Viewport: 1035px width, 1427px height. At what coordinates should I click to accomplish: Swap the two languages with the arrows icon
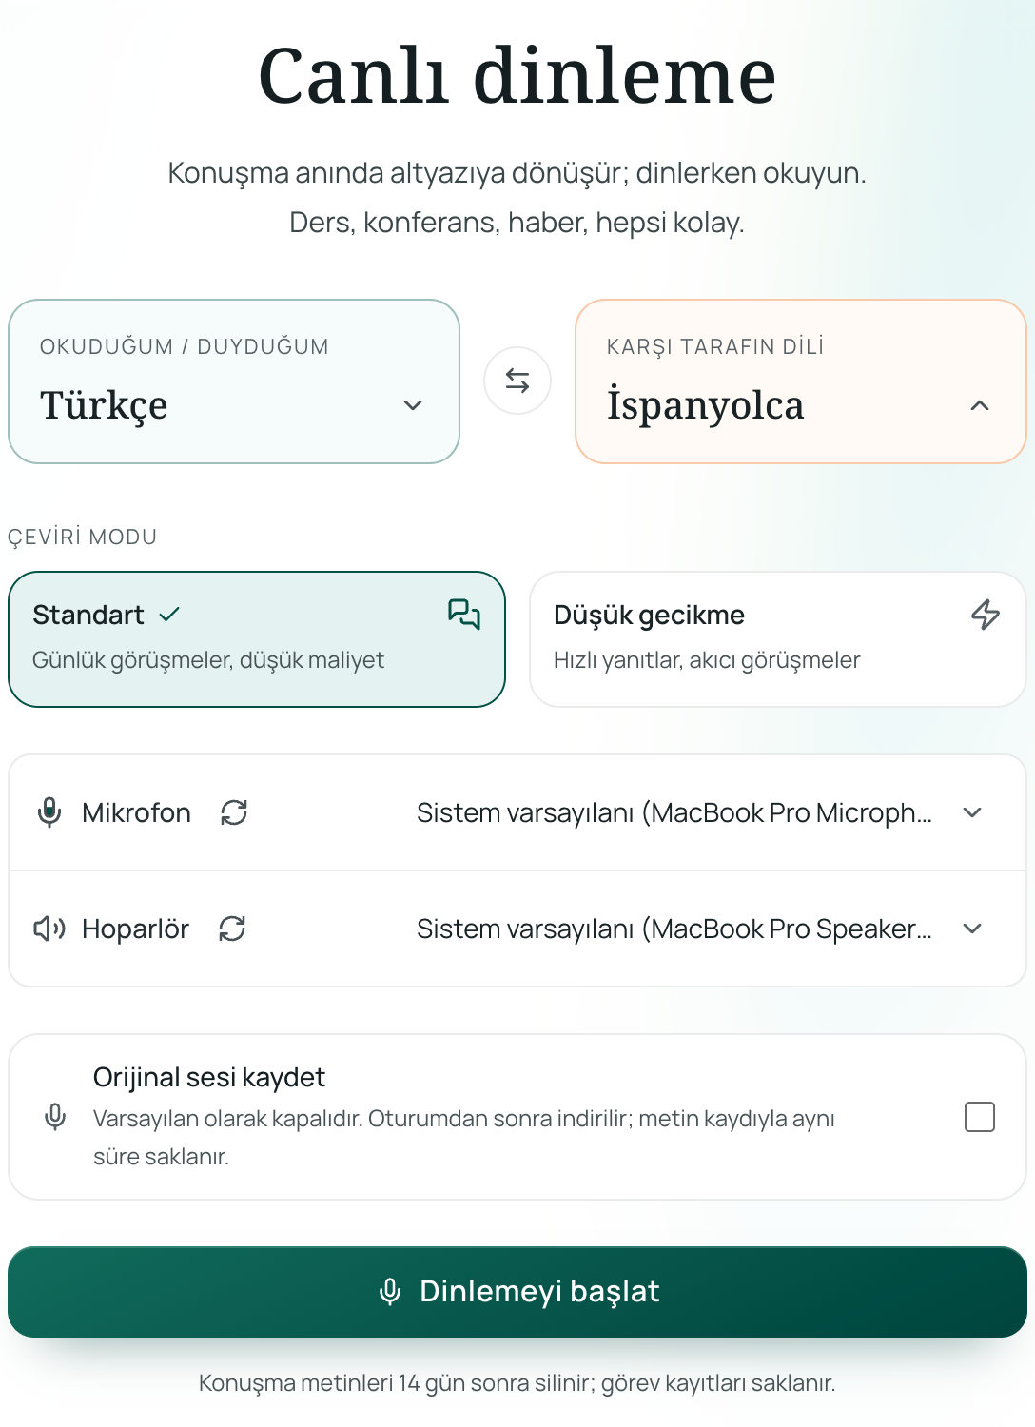click(x=517, y=381)
